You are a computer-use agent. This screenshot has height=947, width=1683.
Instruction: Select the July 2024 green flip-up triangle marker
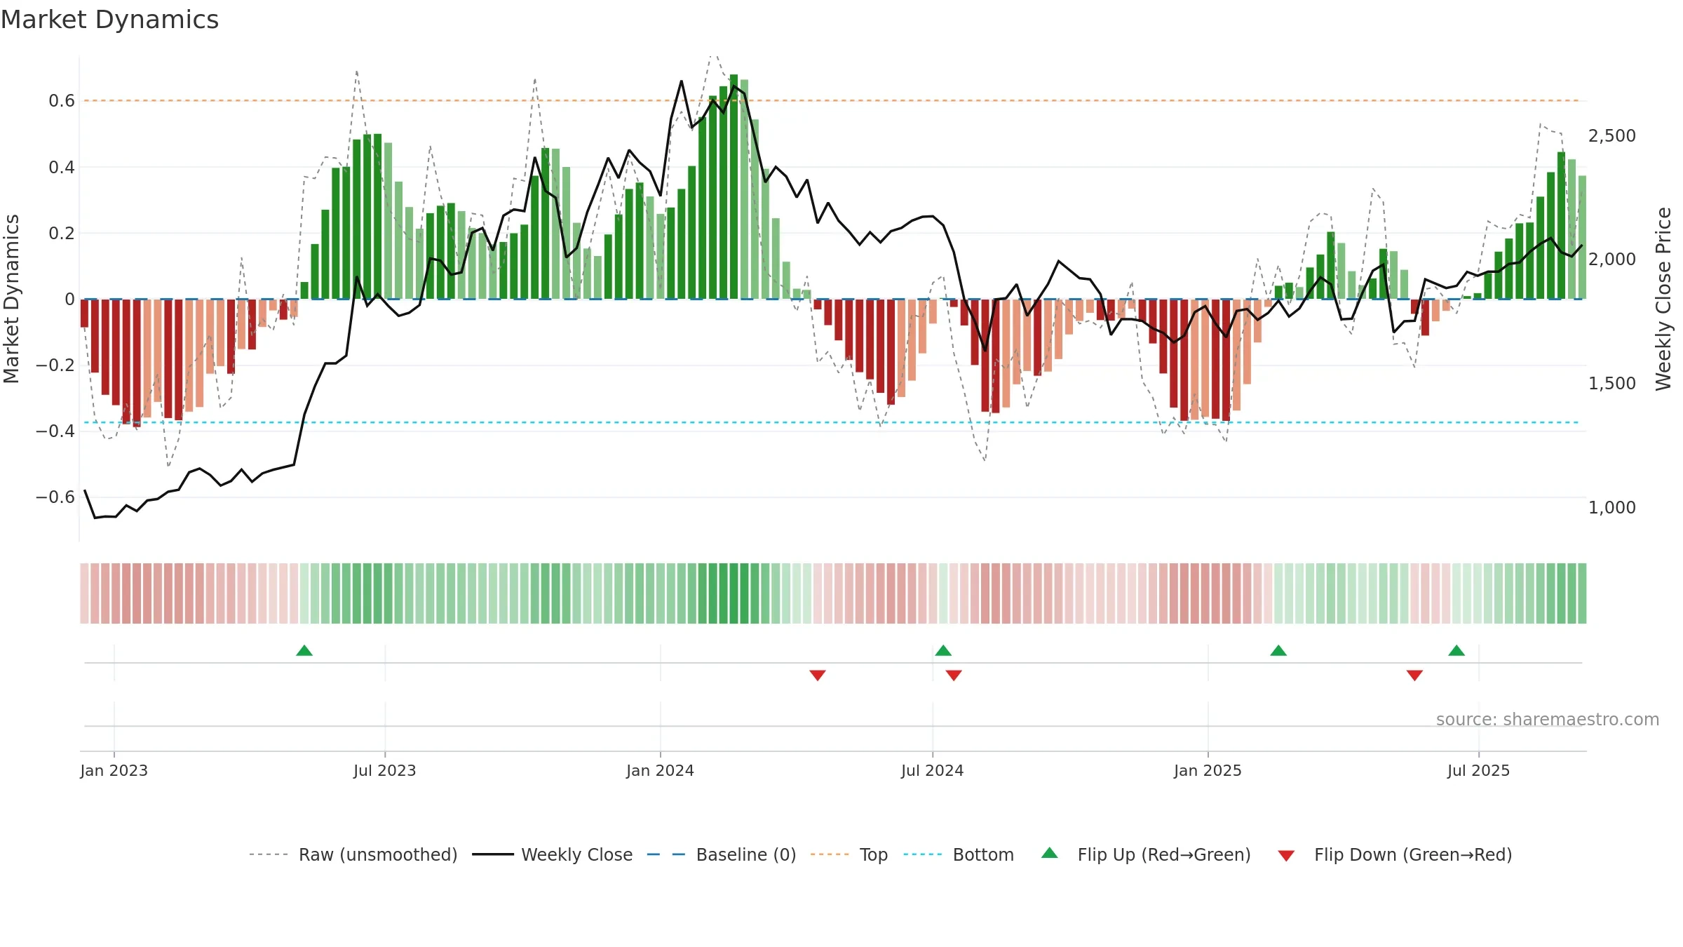[943, 650]
